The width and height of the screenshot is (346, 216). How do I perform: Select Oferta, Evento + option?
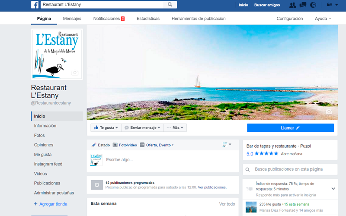pos(157,145)
